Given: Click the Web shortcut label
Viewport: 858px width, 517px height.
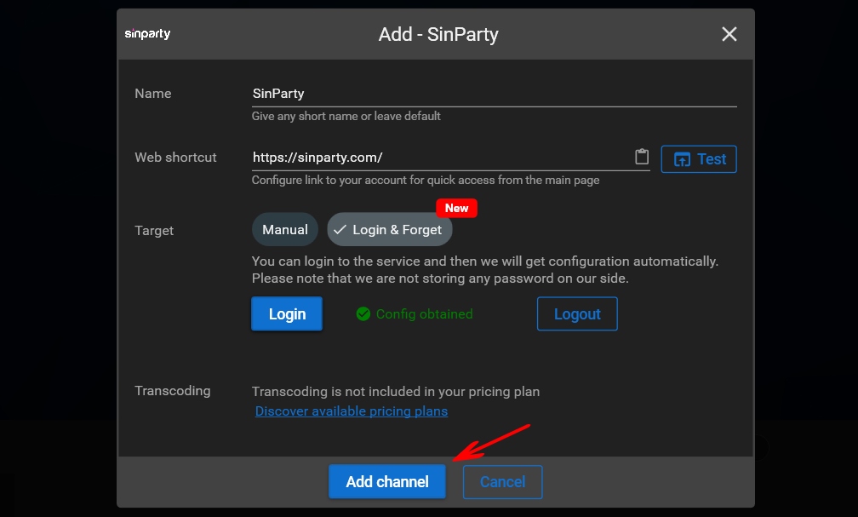Looking at the screenshot, I should 175,158.
